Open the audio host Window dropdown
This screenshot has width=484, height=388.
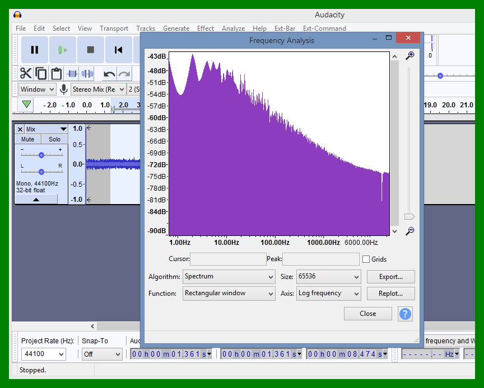pos(38,89)
